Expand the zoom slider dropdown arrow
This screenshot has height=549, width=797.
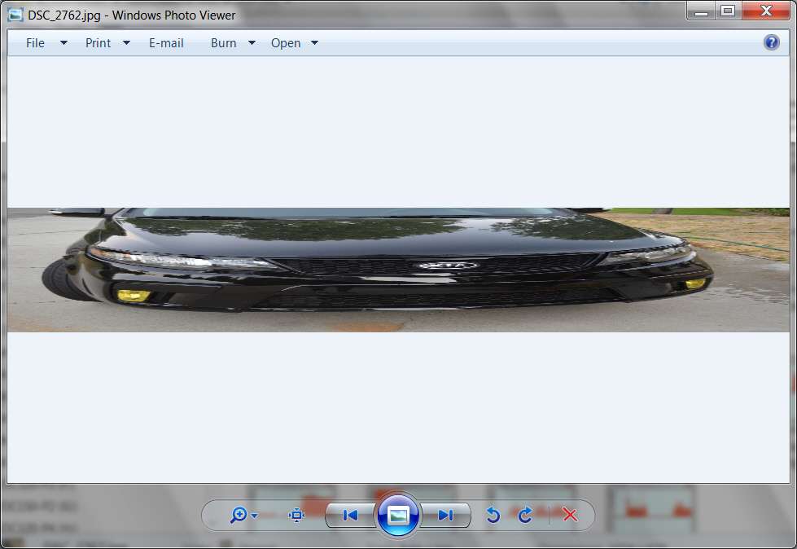pyautogui.click(x=255, y=516)
